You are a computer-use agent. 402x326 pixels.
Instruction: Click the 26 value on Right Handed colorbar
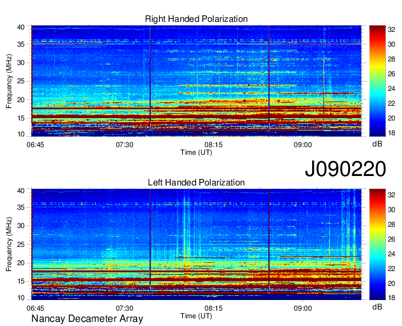pos(391,74)
